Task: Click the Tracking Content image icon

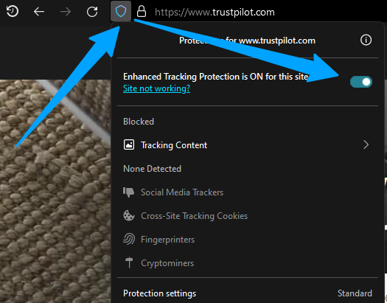Action: click(x=129, y=144)
